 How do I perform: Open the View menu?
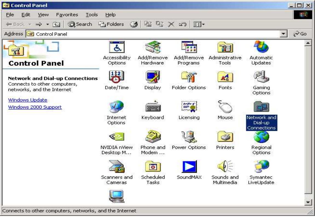pos(43,15)
